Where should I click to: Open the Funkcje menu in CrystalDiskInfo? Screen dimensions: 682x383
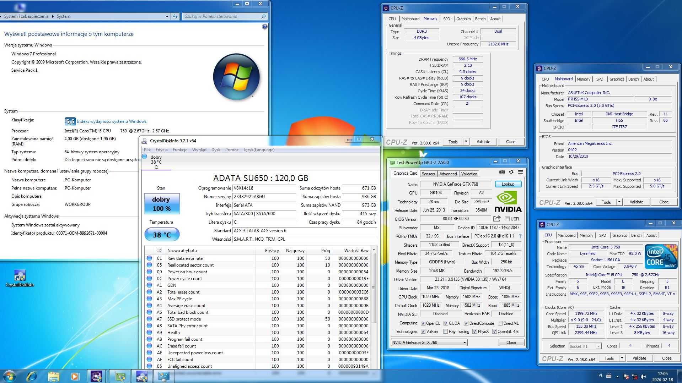[x=180, y=150]
